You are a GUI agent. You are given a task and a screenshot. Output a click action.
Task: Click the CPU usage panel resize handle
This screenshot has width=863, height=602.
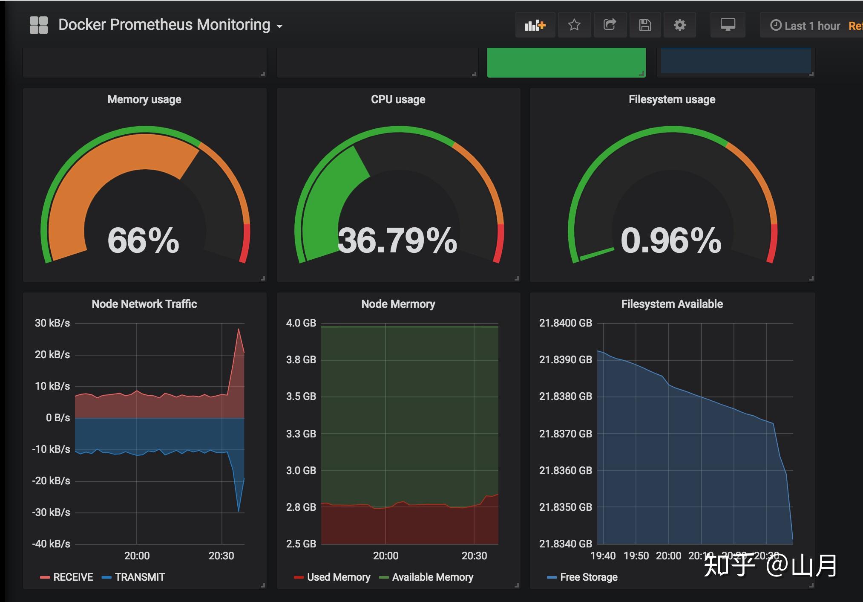[517, 278]
